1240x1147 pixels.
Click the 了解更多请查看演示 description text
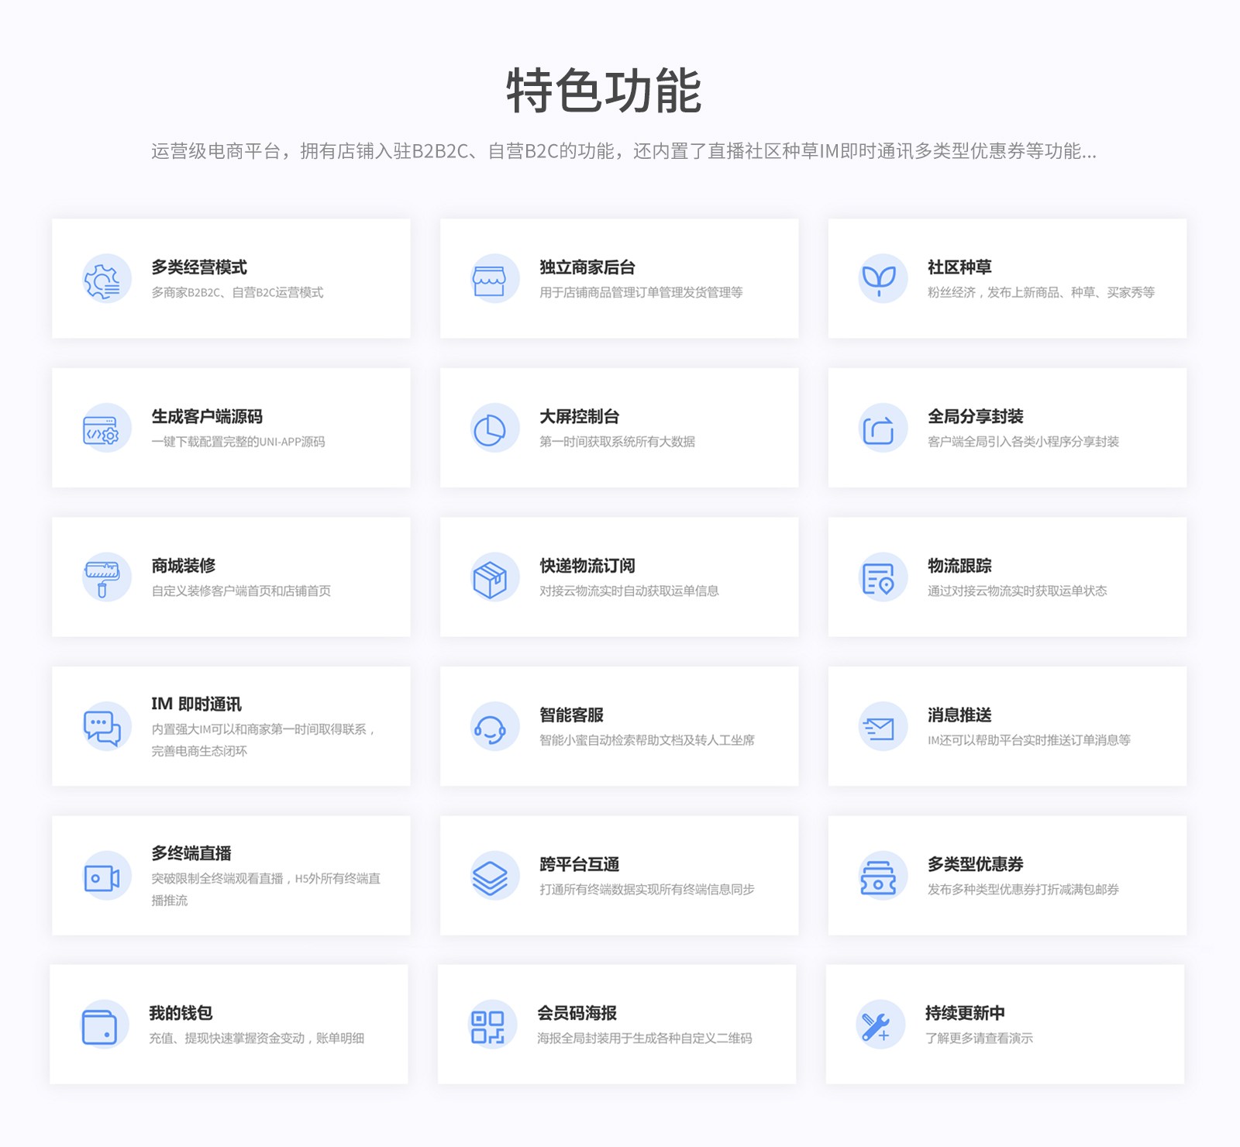click(x=979, y=1038)
